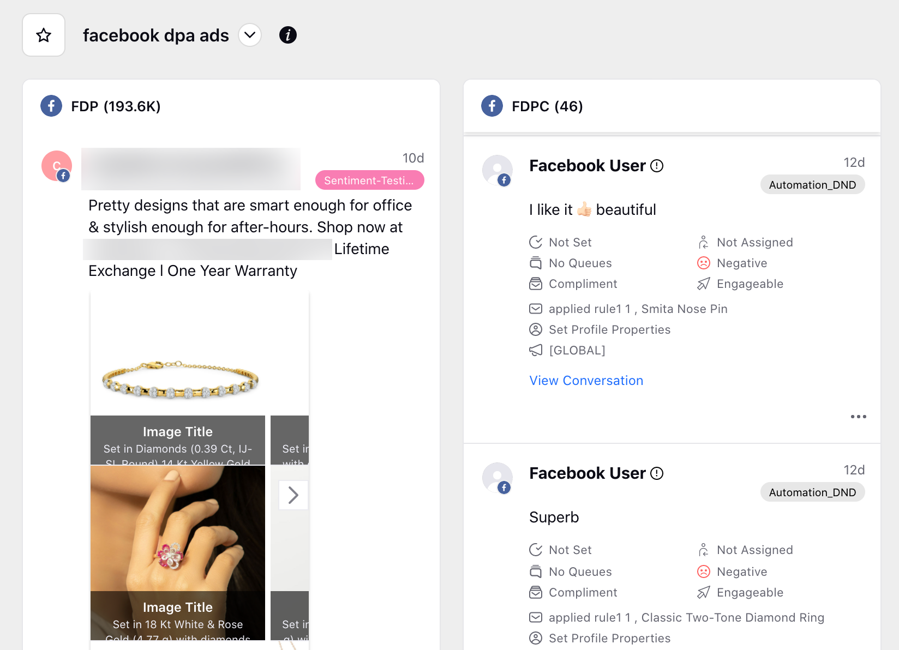Click the Engageable icon on Superb comment

(x=704, y=592)
